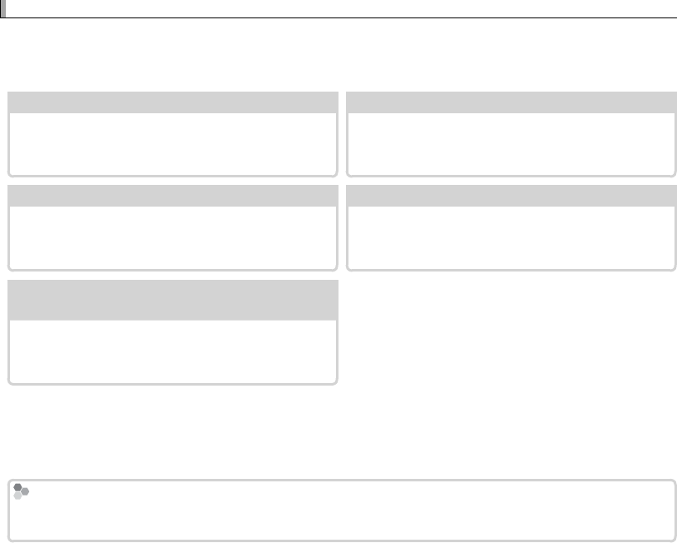Click the white body of the upper-right panel

point(511,144)
